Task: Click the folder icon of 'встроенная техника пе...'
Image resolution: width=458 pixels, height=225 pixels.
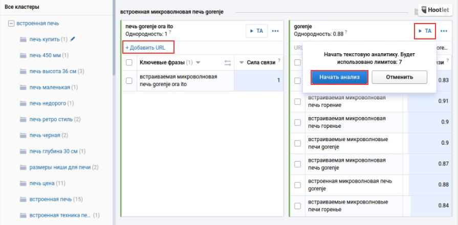Action: (x=24, y=216)
